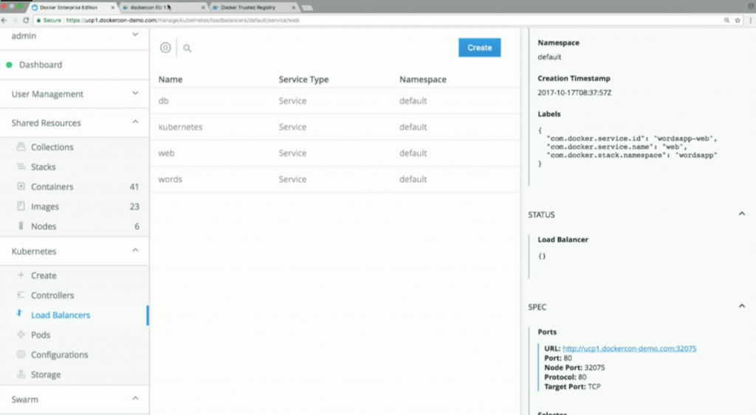Viewport: 756px width, 415px height.
Task: Click the Configurations icon in the sidebar
Action: click(21, 354)
